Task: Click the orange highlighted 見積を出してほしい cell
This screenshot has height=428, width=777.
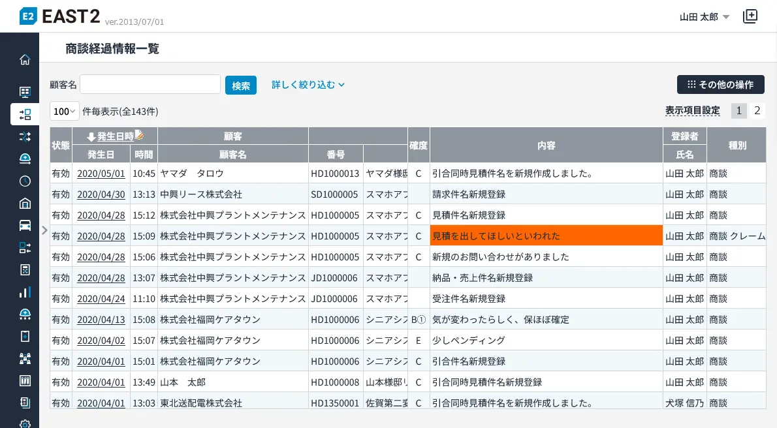Action: coord(546,236)
